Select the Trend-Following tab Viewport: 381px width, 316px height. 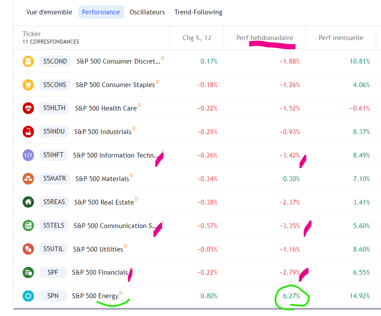tap(198, 12)
